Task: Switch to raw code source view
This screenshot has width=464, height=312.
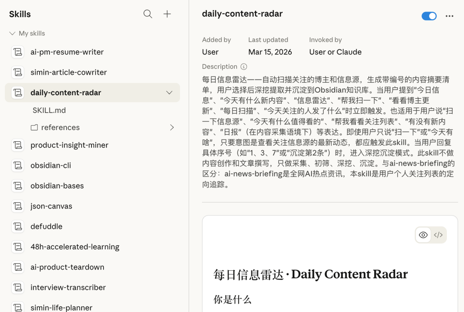Action: click(x=438, y=235)
